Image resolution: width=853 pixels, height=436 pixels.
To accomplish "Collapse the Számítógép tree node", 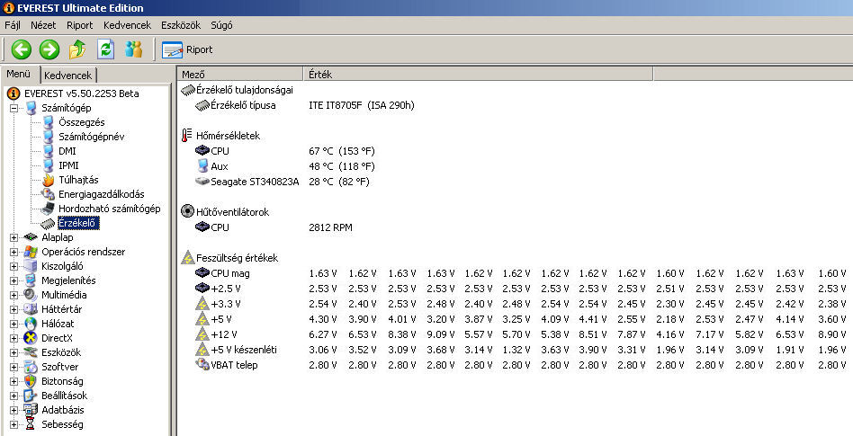I will 13,108.
